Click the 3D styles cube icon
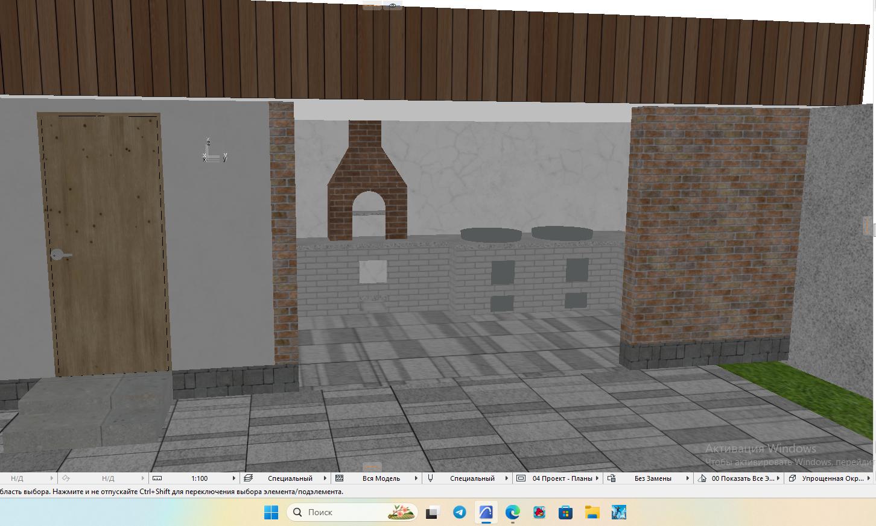The image size is (876, 526). [x=792, y=478]
